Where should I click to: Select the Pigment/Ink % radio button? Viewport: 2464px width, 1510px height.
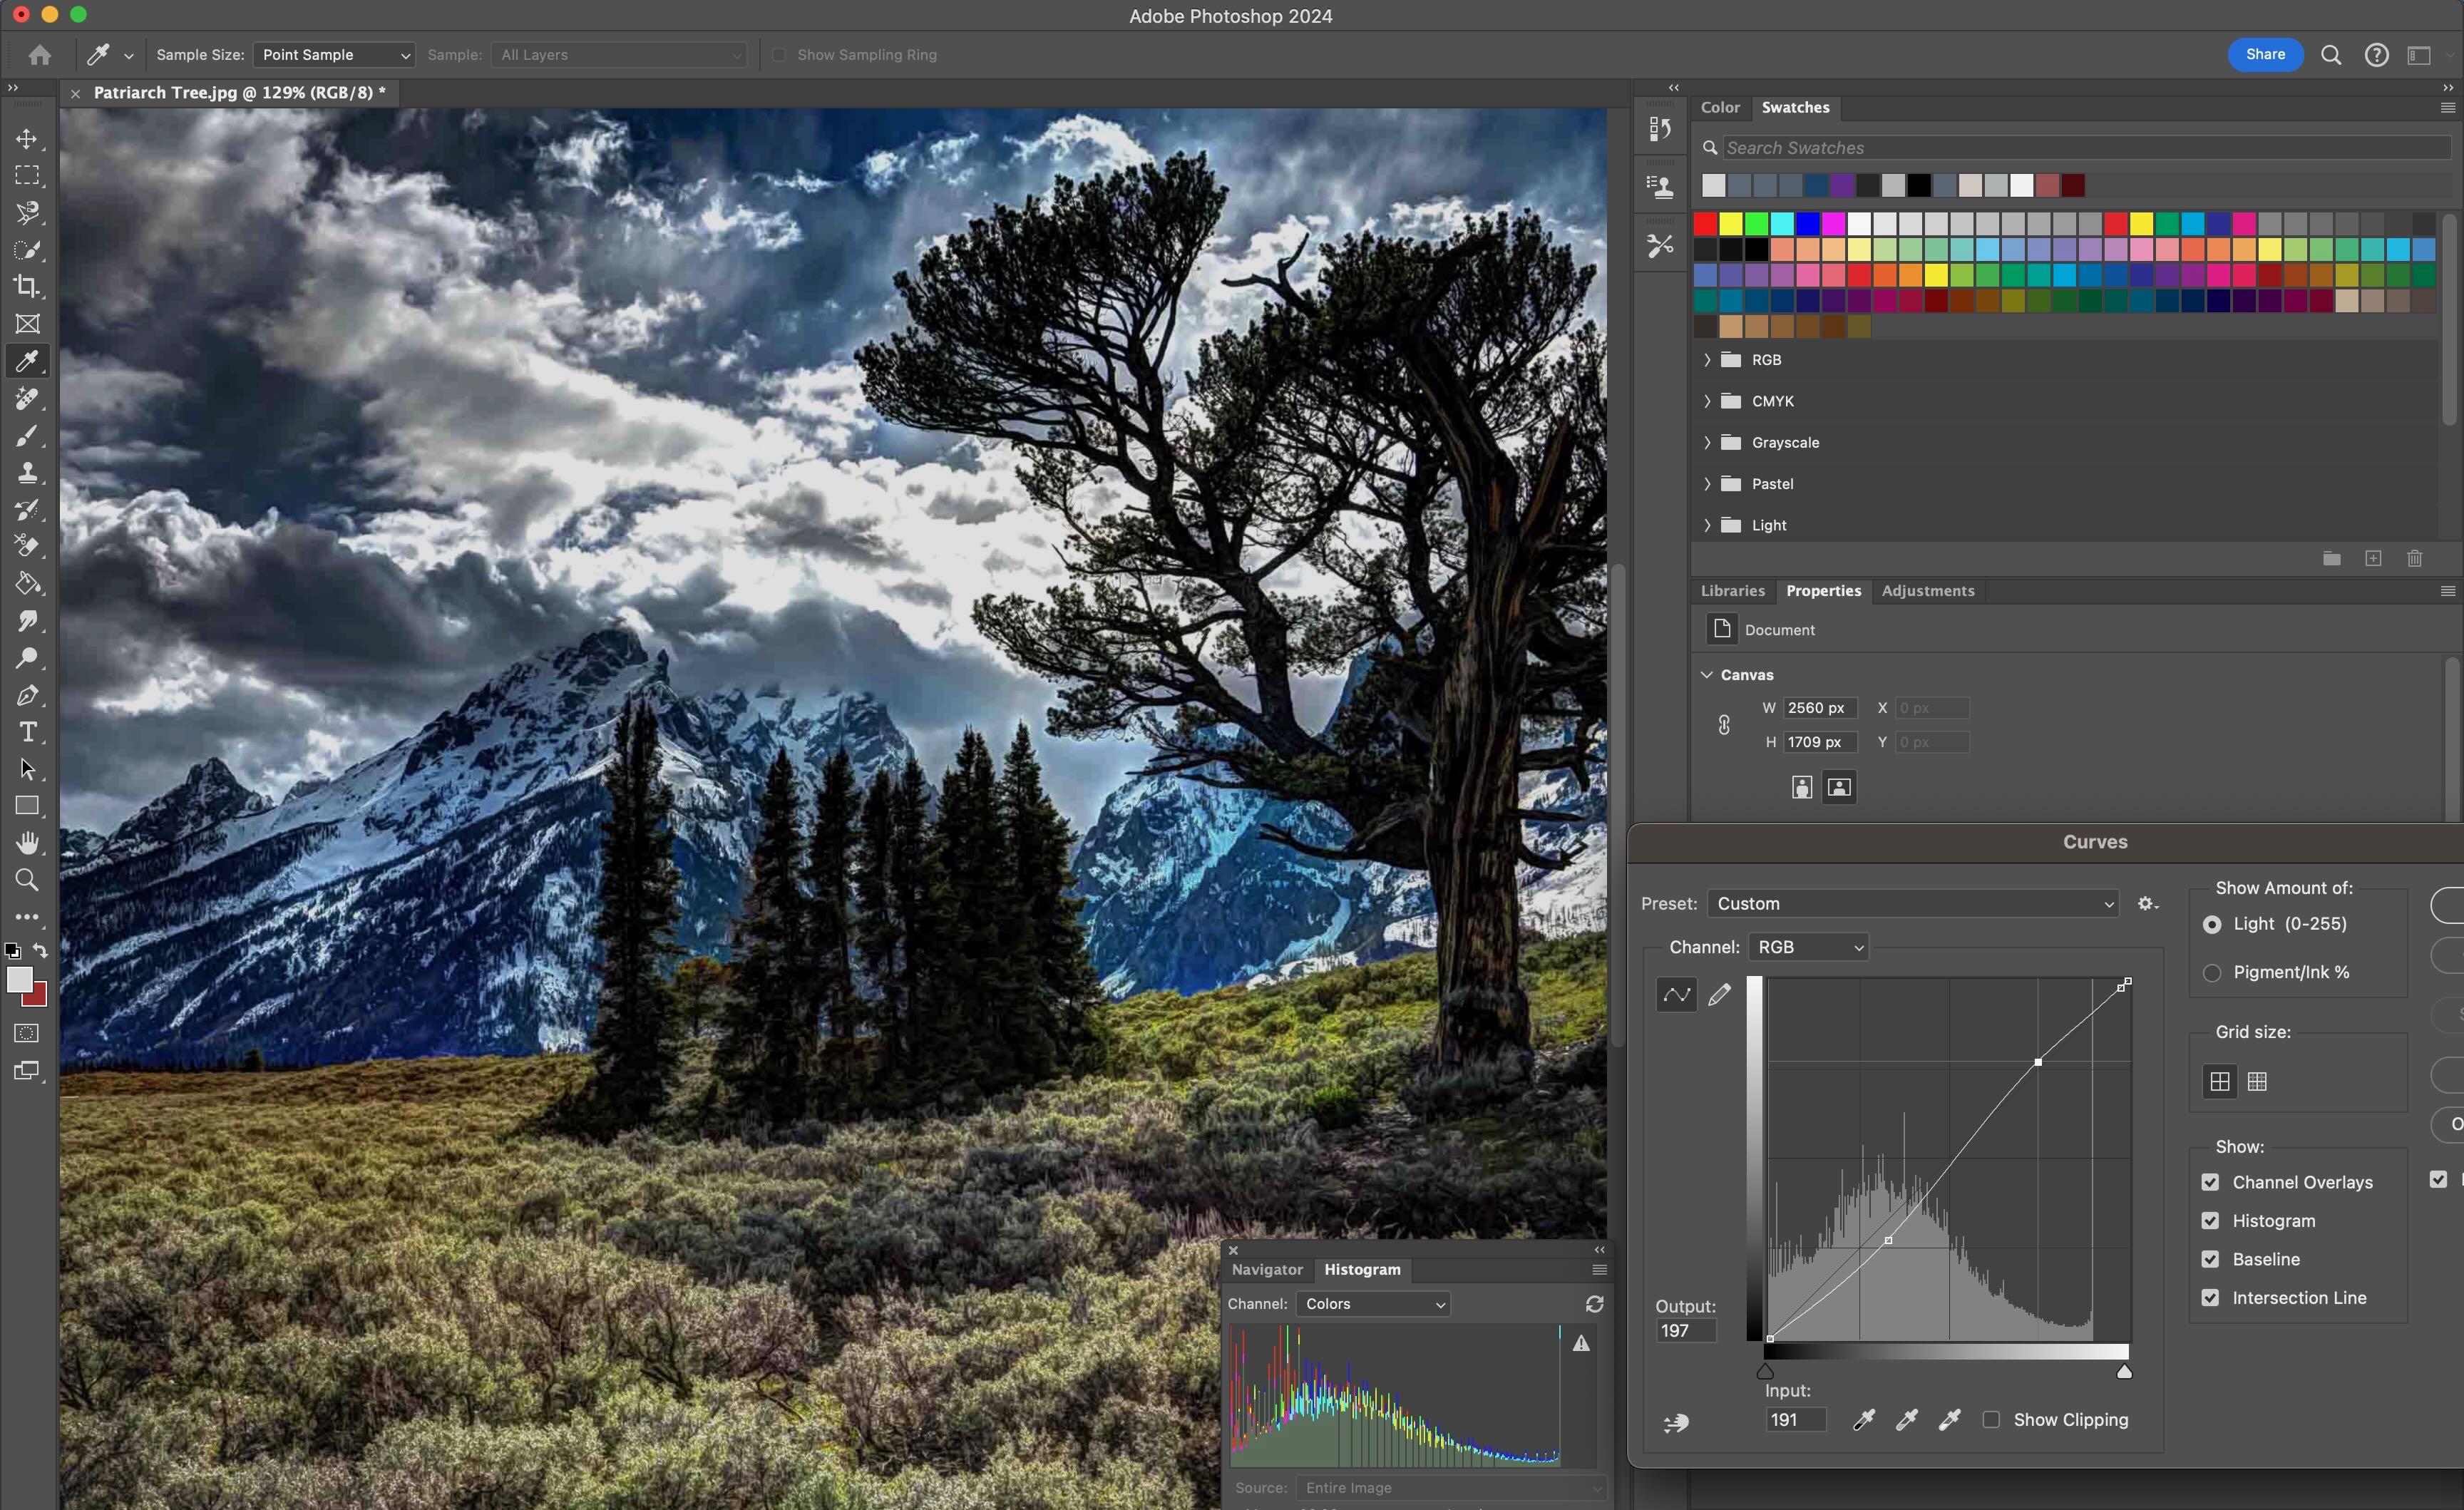2212,973
